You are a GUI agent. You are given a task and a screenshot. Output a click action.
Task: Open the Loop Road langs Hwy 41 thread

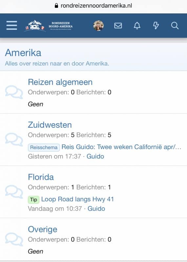click(x=77, y=199)
